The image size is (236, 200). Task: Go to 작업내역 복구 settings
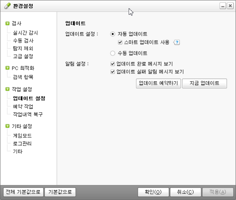pyautogui.click(x=28, y=114)
